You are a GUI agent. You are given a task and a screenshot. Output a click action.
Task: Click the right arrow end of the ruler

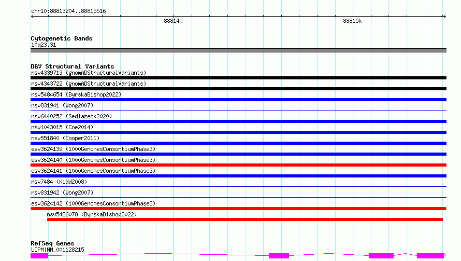click(x=444, y=17)
